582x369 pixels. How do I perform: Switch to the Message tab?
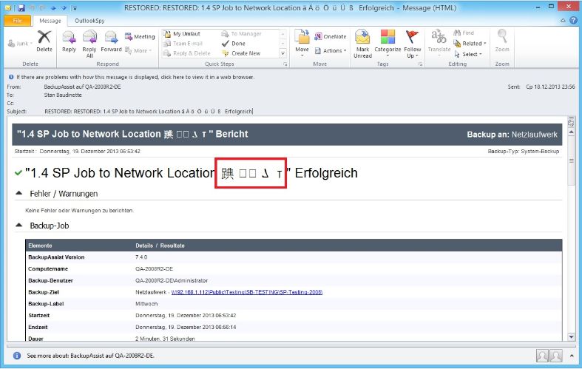point(50,21)
